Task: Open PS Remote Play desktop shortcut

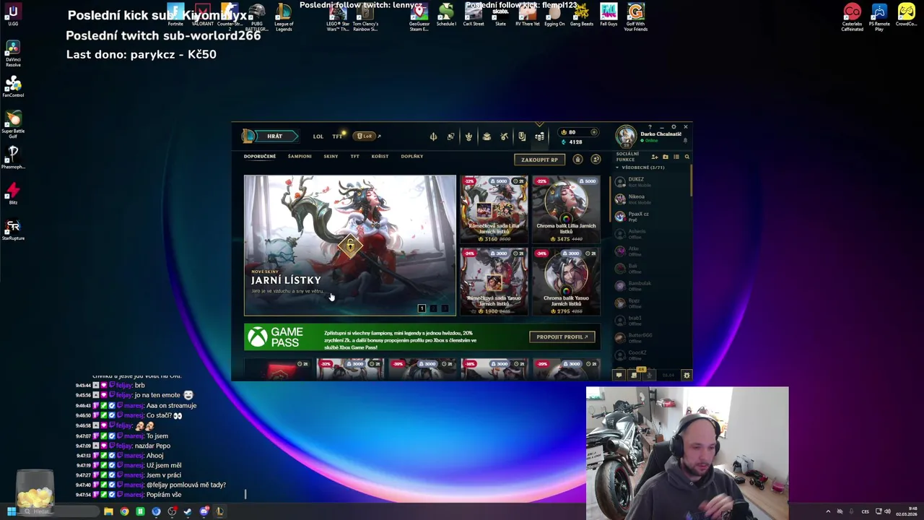Action: 879,17
